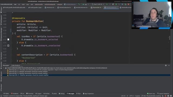This screenshot has height=97, width=173.
Task: Click the green Run app button
Action: point(107,4)
